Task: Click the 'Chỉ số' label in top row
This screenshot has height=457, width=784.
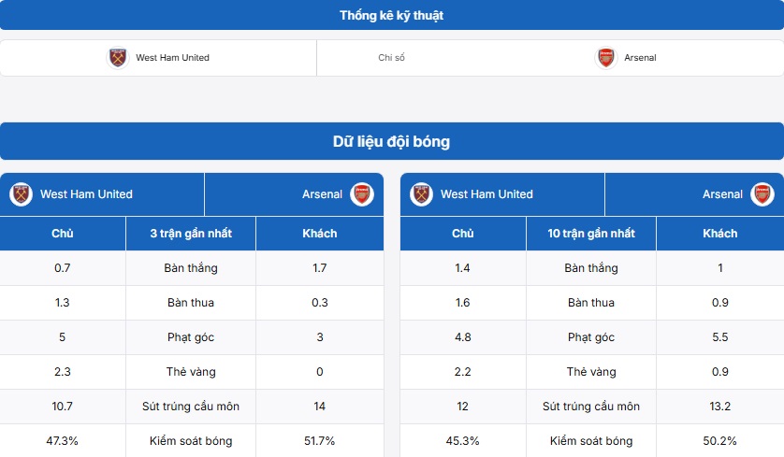Action: (391, 58)
